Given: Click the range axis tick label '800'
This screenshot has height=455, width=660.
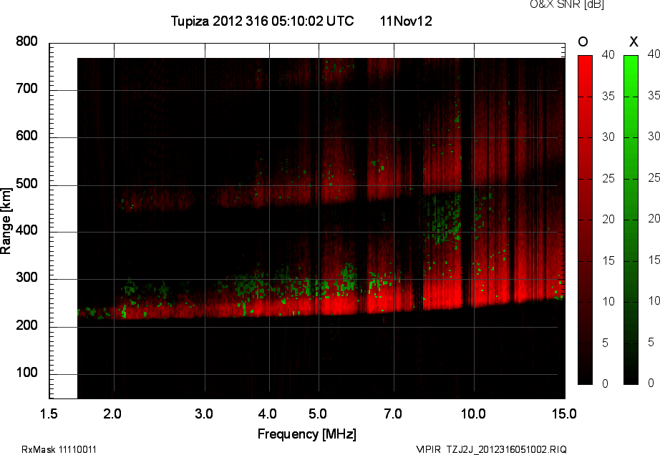Looking at the screenshot, I should click(26, 41).
